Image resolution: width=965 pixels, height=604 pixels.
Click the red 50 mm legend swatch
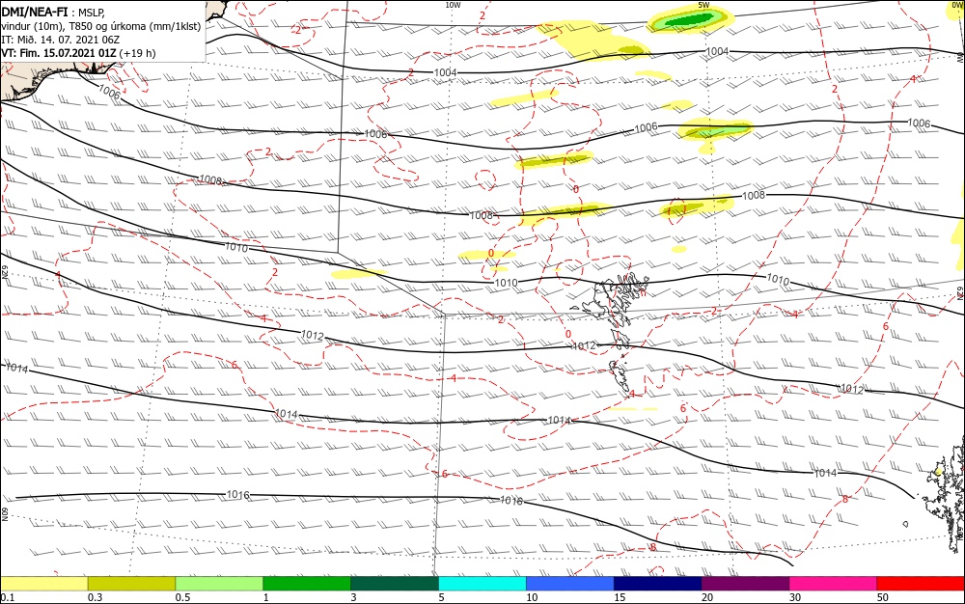coord(921,584)
